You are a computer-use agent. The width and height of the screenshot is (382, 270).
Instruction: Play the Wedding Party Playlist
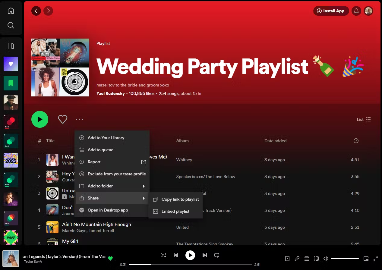click(x=40, y=119)
